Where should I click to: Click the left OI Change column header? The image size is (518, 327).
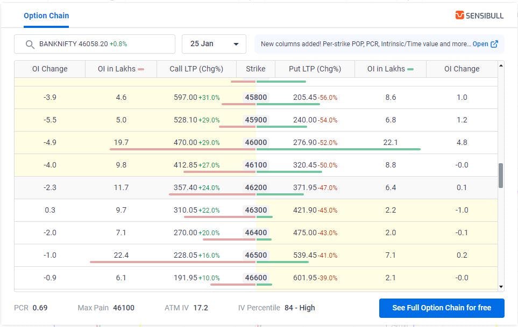tap(50, 69)
